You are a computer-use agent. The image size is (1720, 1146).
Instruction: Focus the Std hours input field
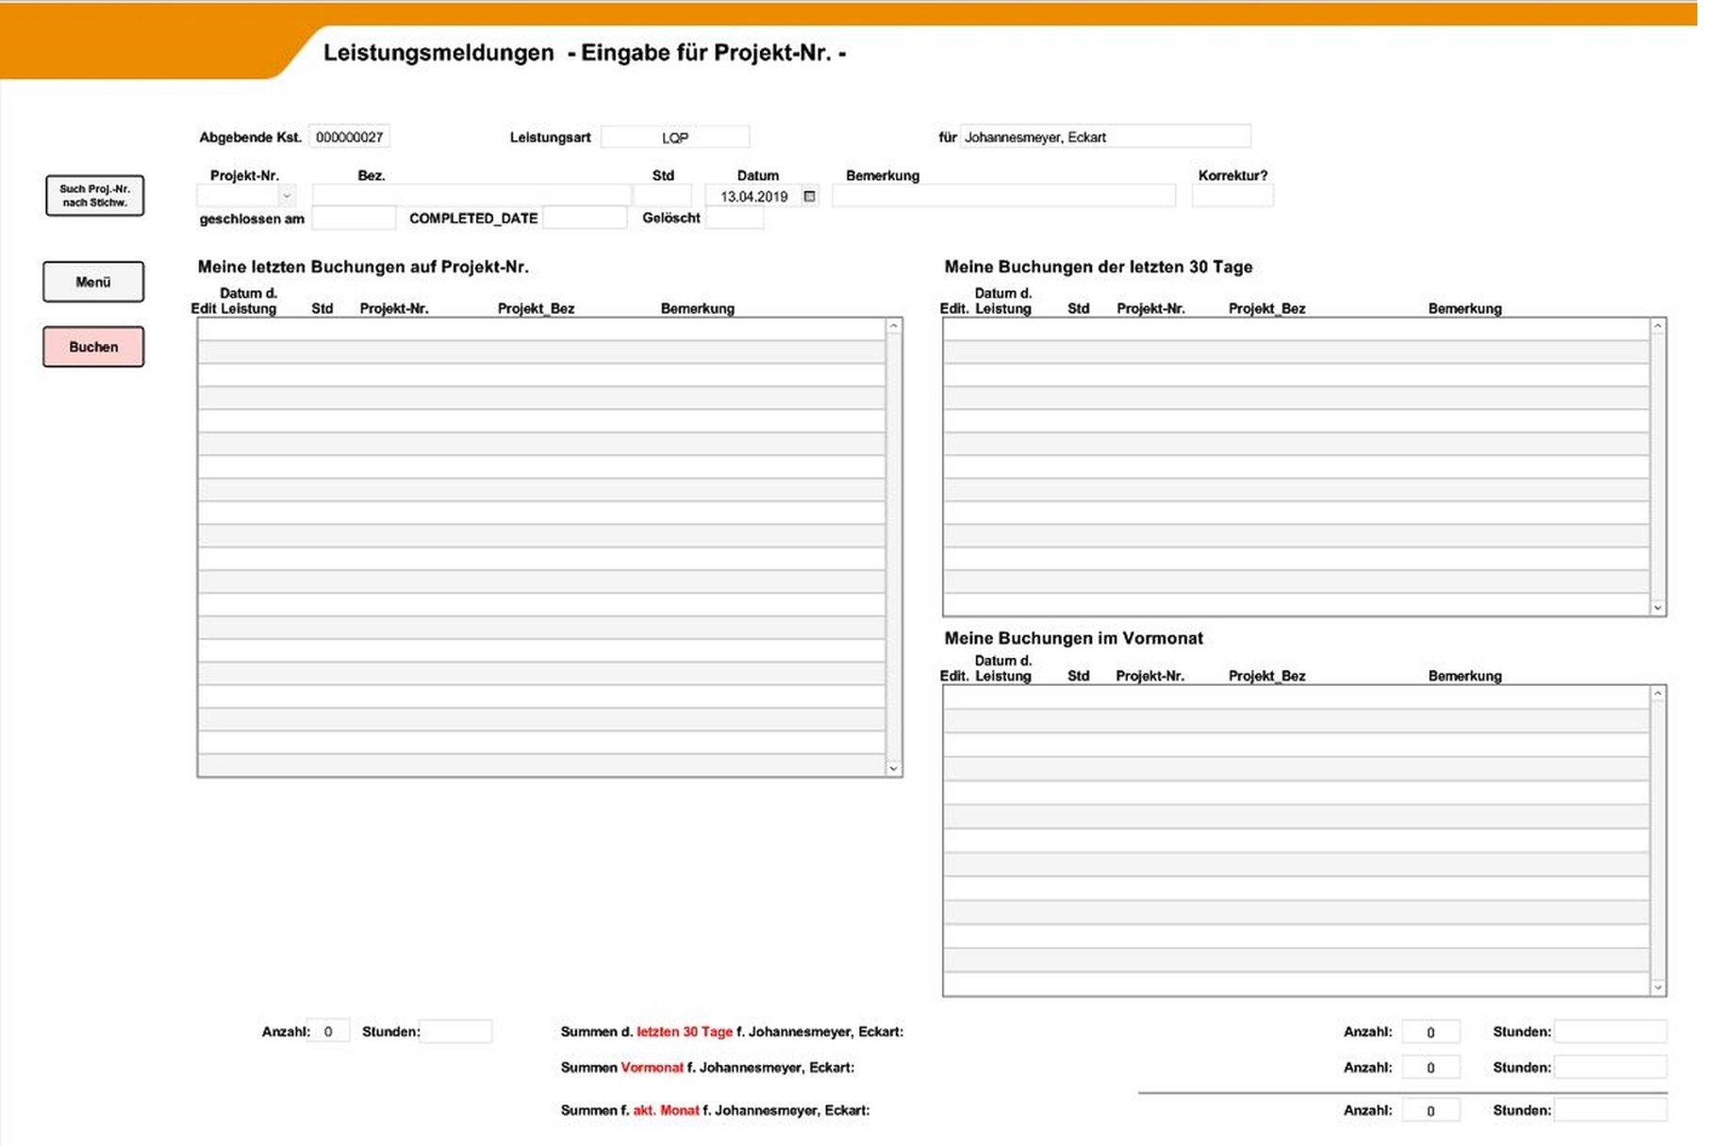pyautogui.click(x=663, y=196)
